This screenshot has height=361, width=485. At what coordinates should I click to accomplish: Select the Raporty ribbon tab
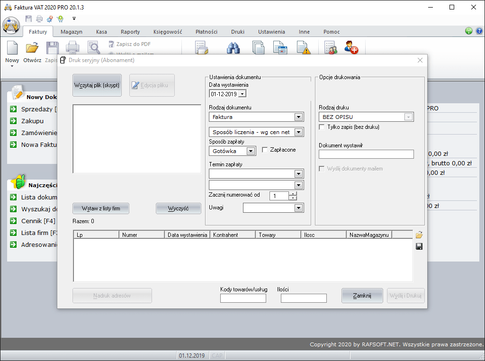(130, 32)
